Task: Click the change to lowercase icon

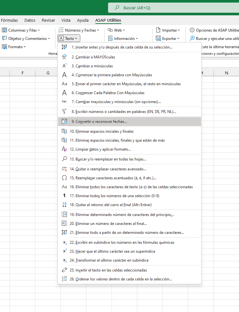Action: [x=64, y=66]
